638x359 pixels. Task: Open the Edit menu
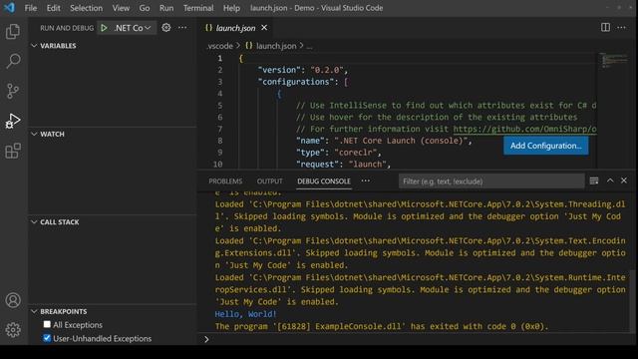53,8
